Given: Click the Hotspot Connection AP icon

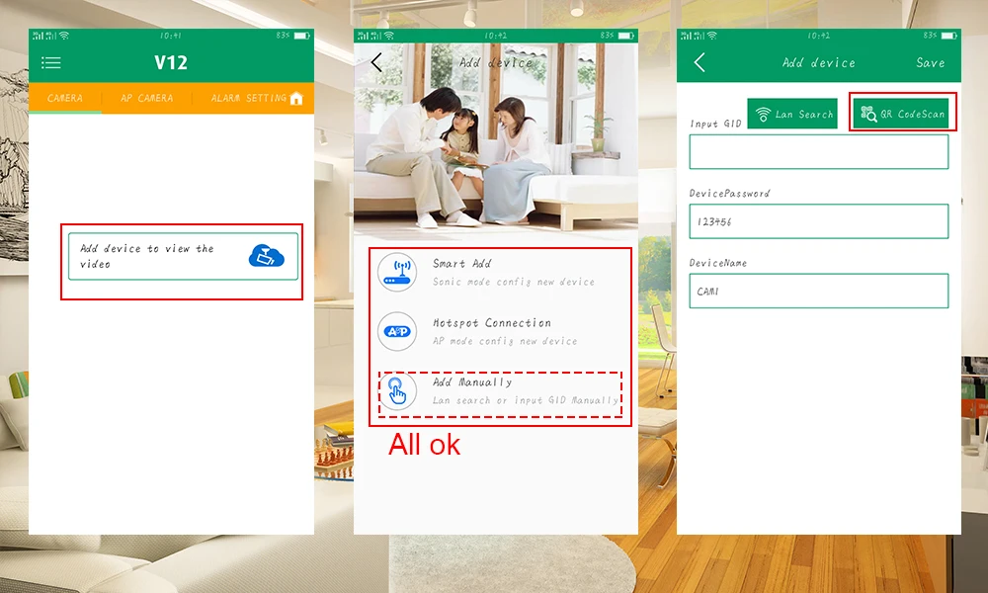Looking at the screenshot, I should pos(397,331).
